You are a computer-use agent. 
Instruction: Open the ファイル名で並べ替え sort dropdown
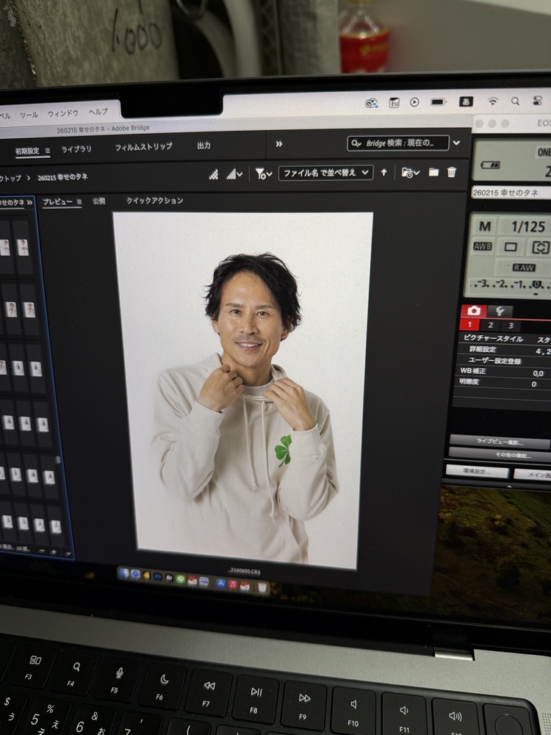click(x=325, y=173)
